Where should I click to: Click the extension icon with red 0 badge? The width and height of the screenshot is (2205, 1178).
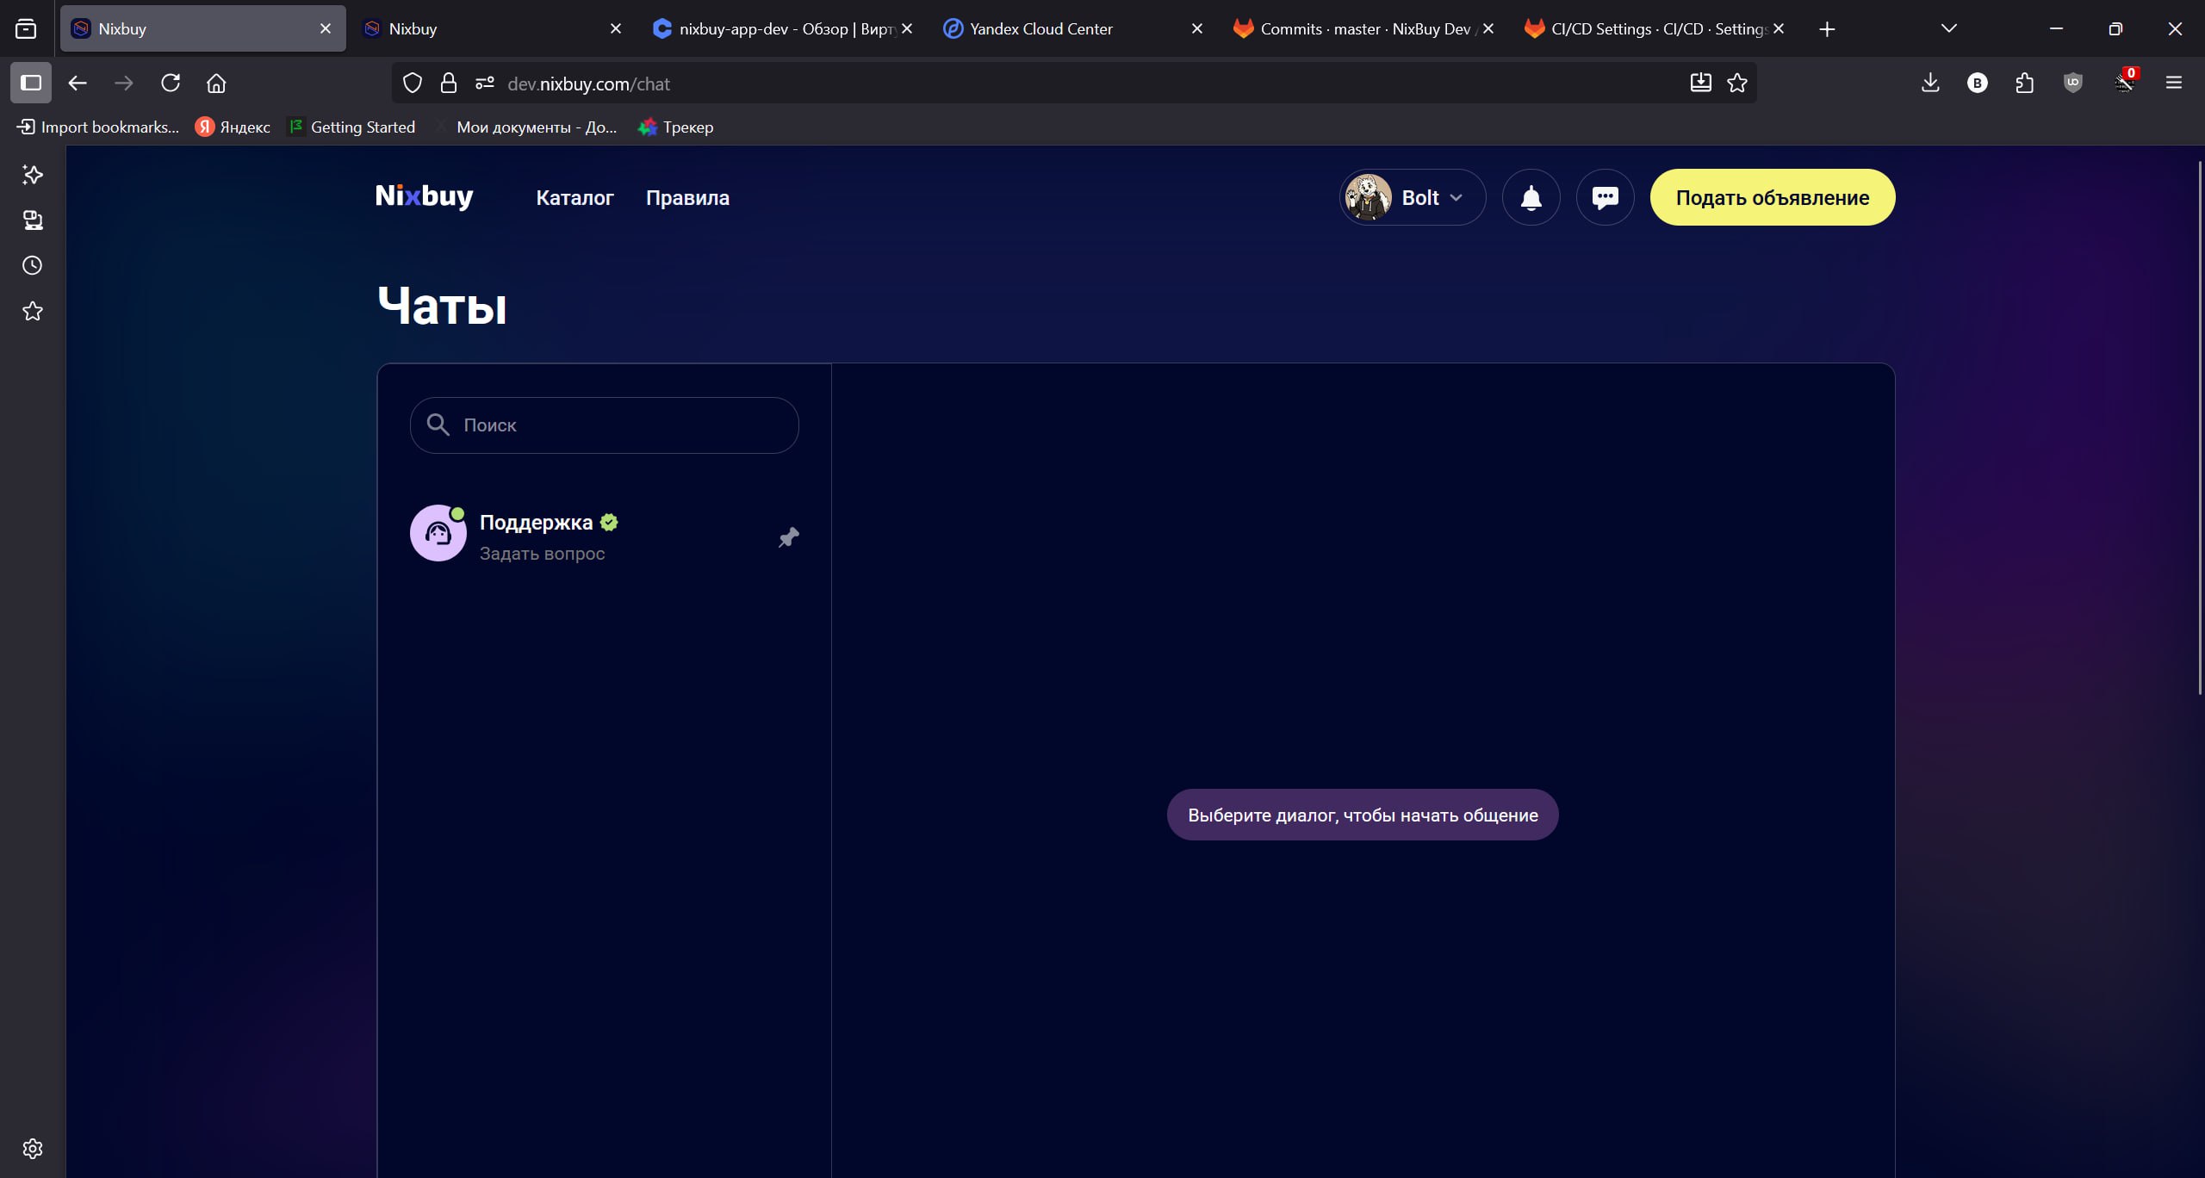pyautogui.click(x=2124, y=83)
